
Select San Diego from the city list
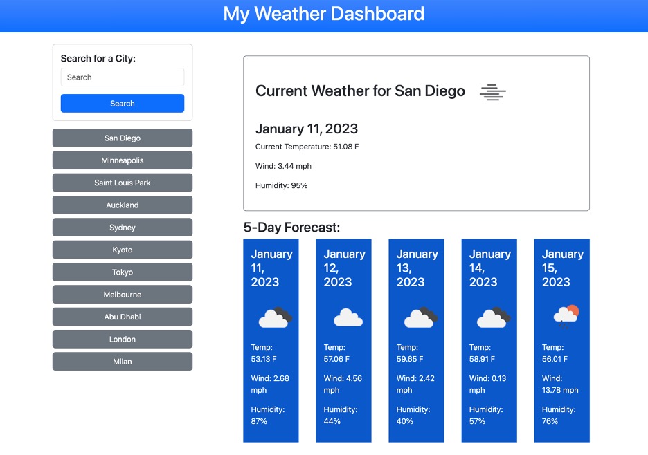122,138
